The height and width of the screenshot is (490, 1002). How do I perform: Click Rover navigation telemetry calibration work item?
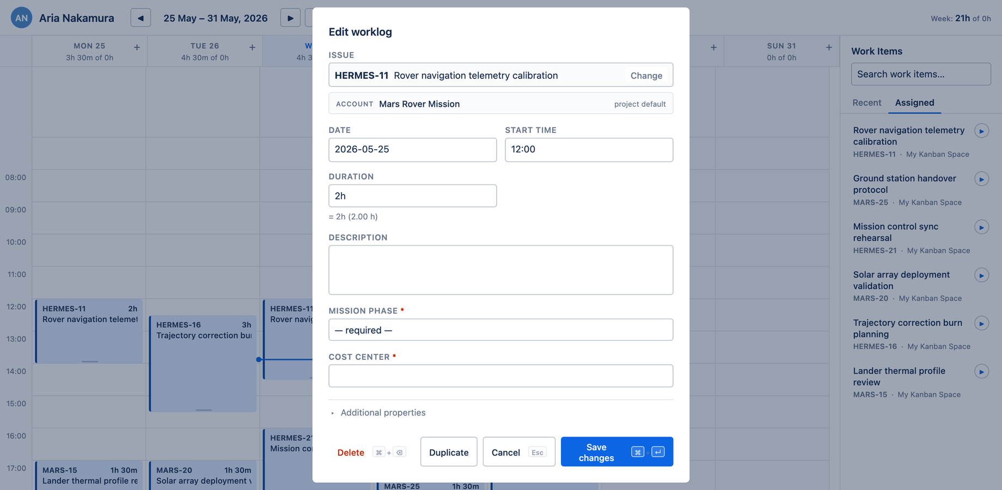(x=912, y=142)
